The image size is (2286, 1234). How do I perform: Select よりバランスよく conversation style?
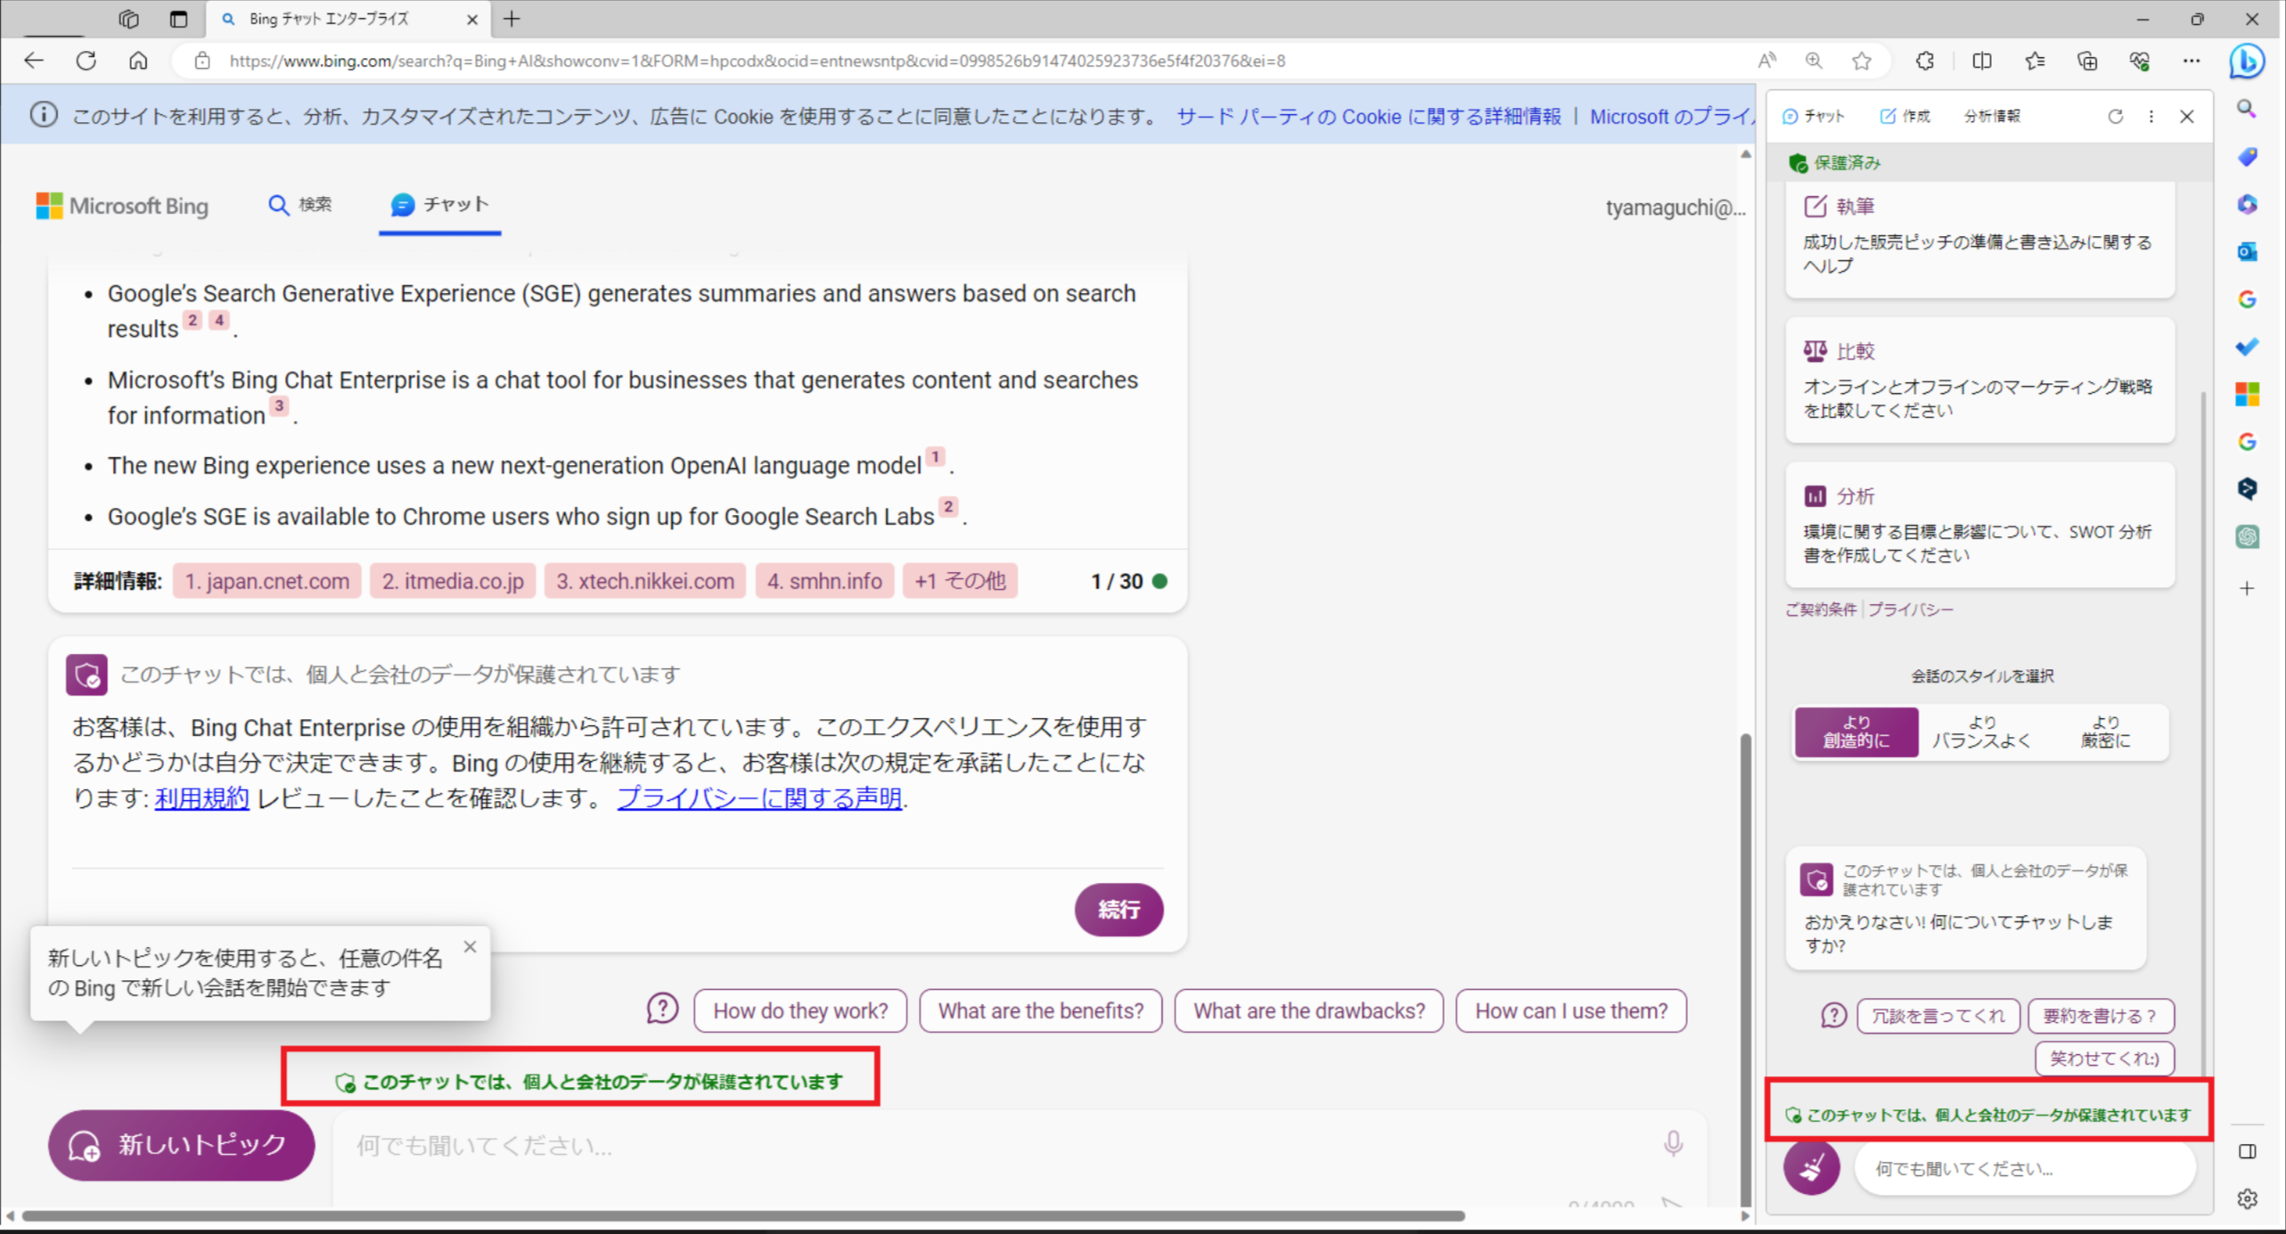(x=1981, y=731)
